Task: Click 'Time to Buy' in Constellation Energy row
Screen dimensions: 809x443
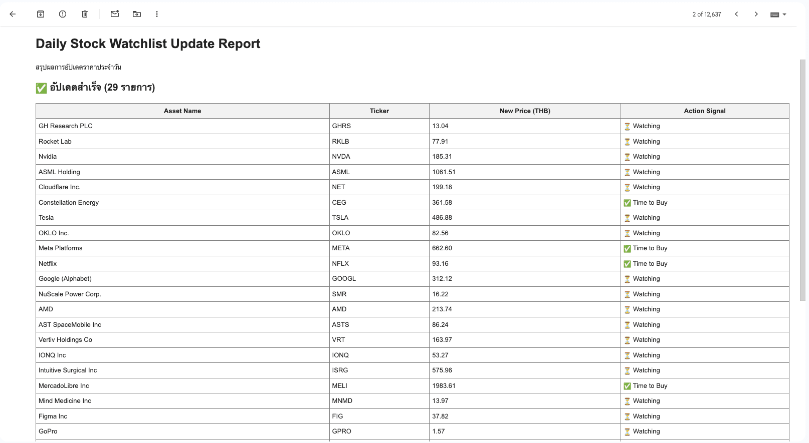Action: [x=650, y=203]
